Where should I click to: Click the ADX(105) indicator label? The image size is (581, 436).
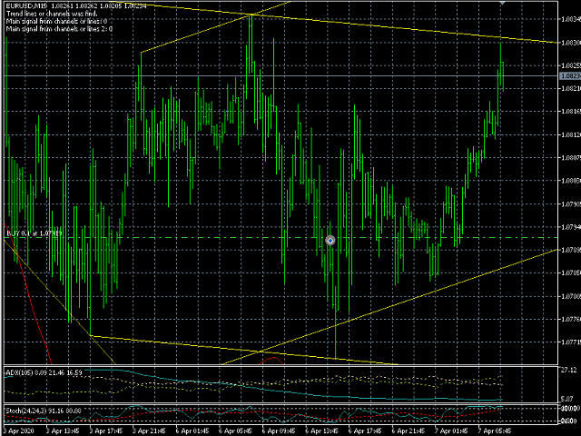[20, 372]
